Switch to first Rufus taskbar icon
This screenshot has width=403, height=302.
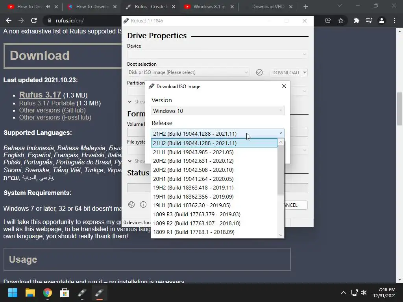[82, 293]
